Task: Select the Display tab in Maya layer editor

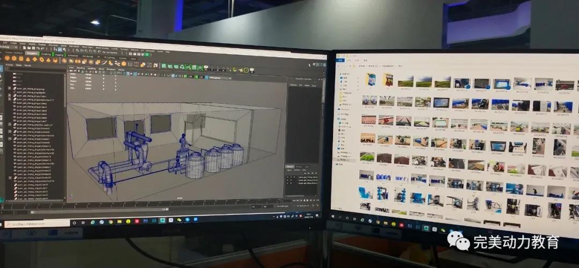Action: pos(290,166)
